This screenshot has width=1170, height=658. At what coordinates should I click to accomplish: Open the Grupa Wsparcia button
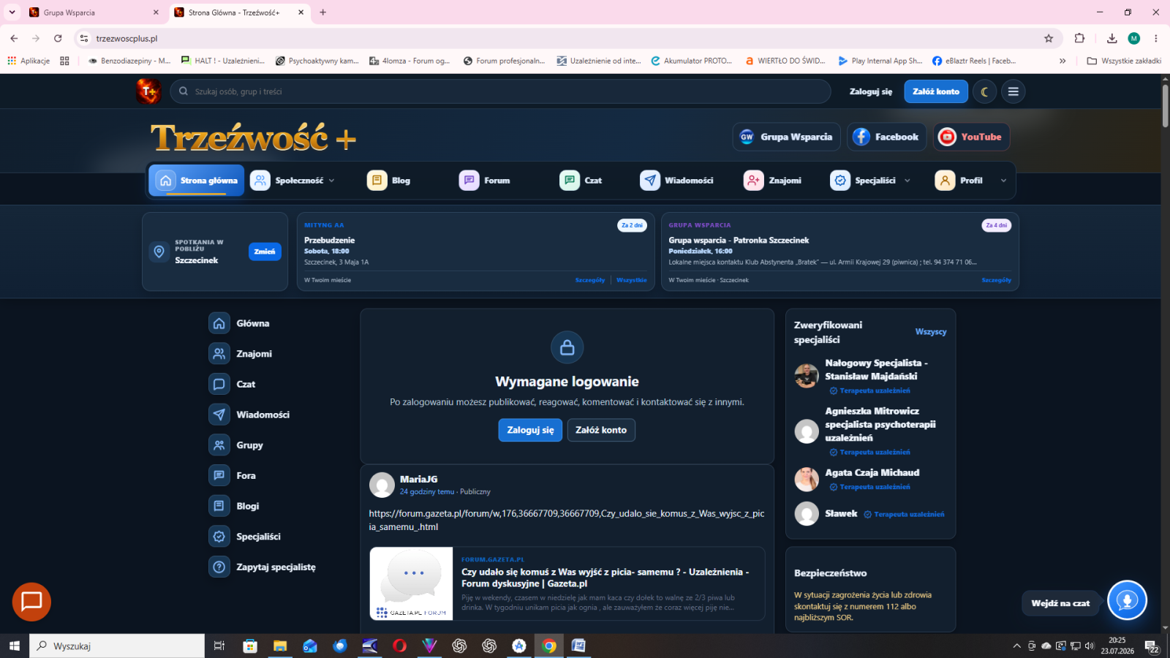[787, 137]
